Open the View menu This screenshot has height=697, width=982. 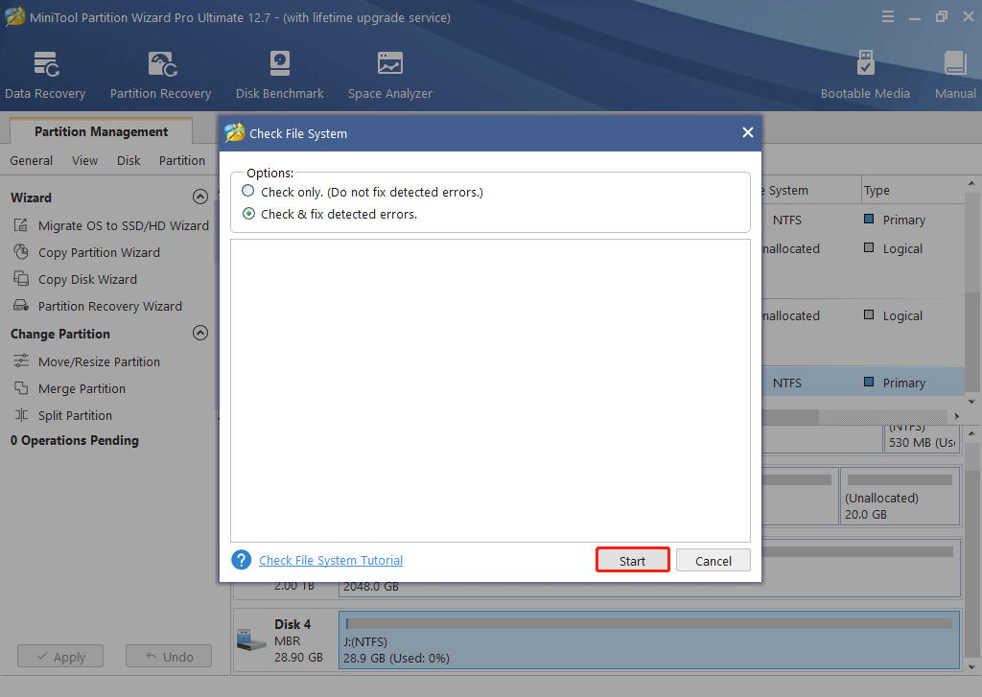tap(84, 160)
